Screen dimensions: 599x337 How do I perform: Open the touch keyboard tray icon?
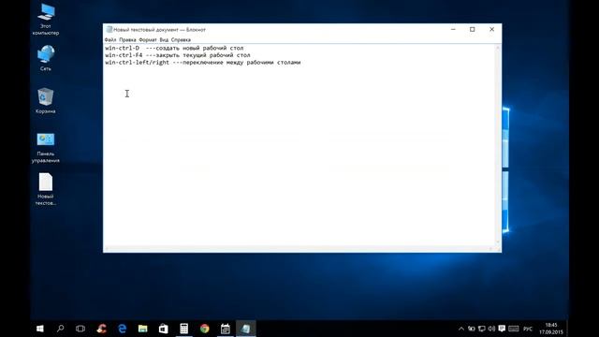pos(514,329)
